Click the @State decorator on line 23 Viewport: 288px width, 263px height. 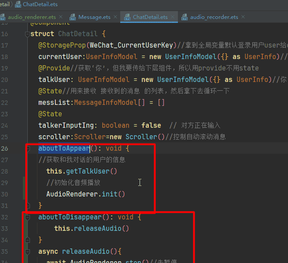click(50, 114)
